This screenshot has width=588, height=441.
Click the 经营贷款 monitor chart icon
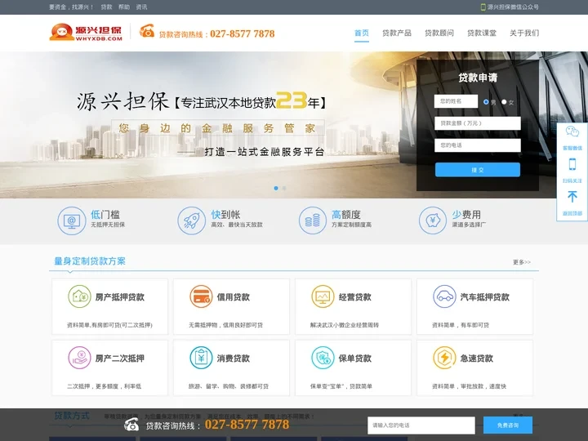pos(323,296)
